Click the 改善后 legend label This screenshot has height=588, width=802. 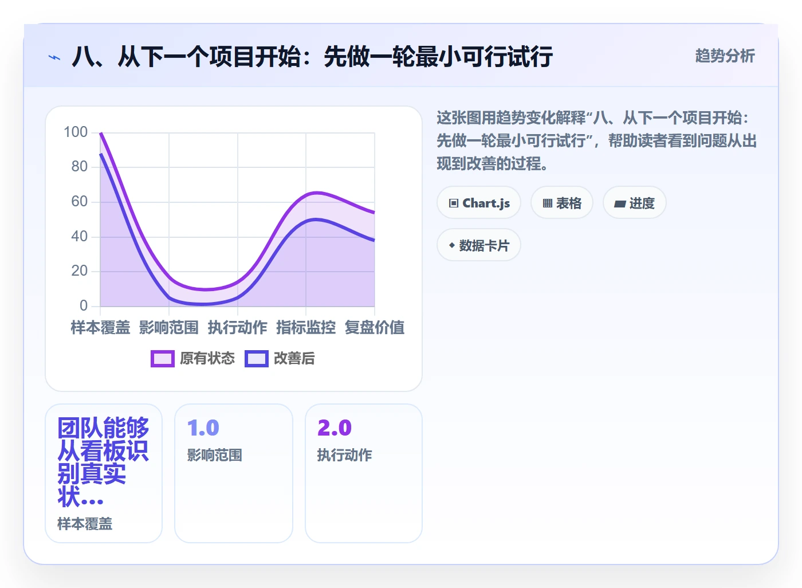pos(294,358)
